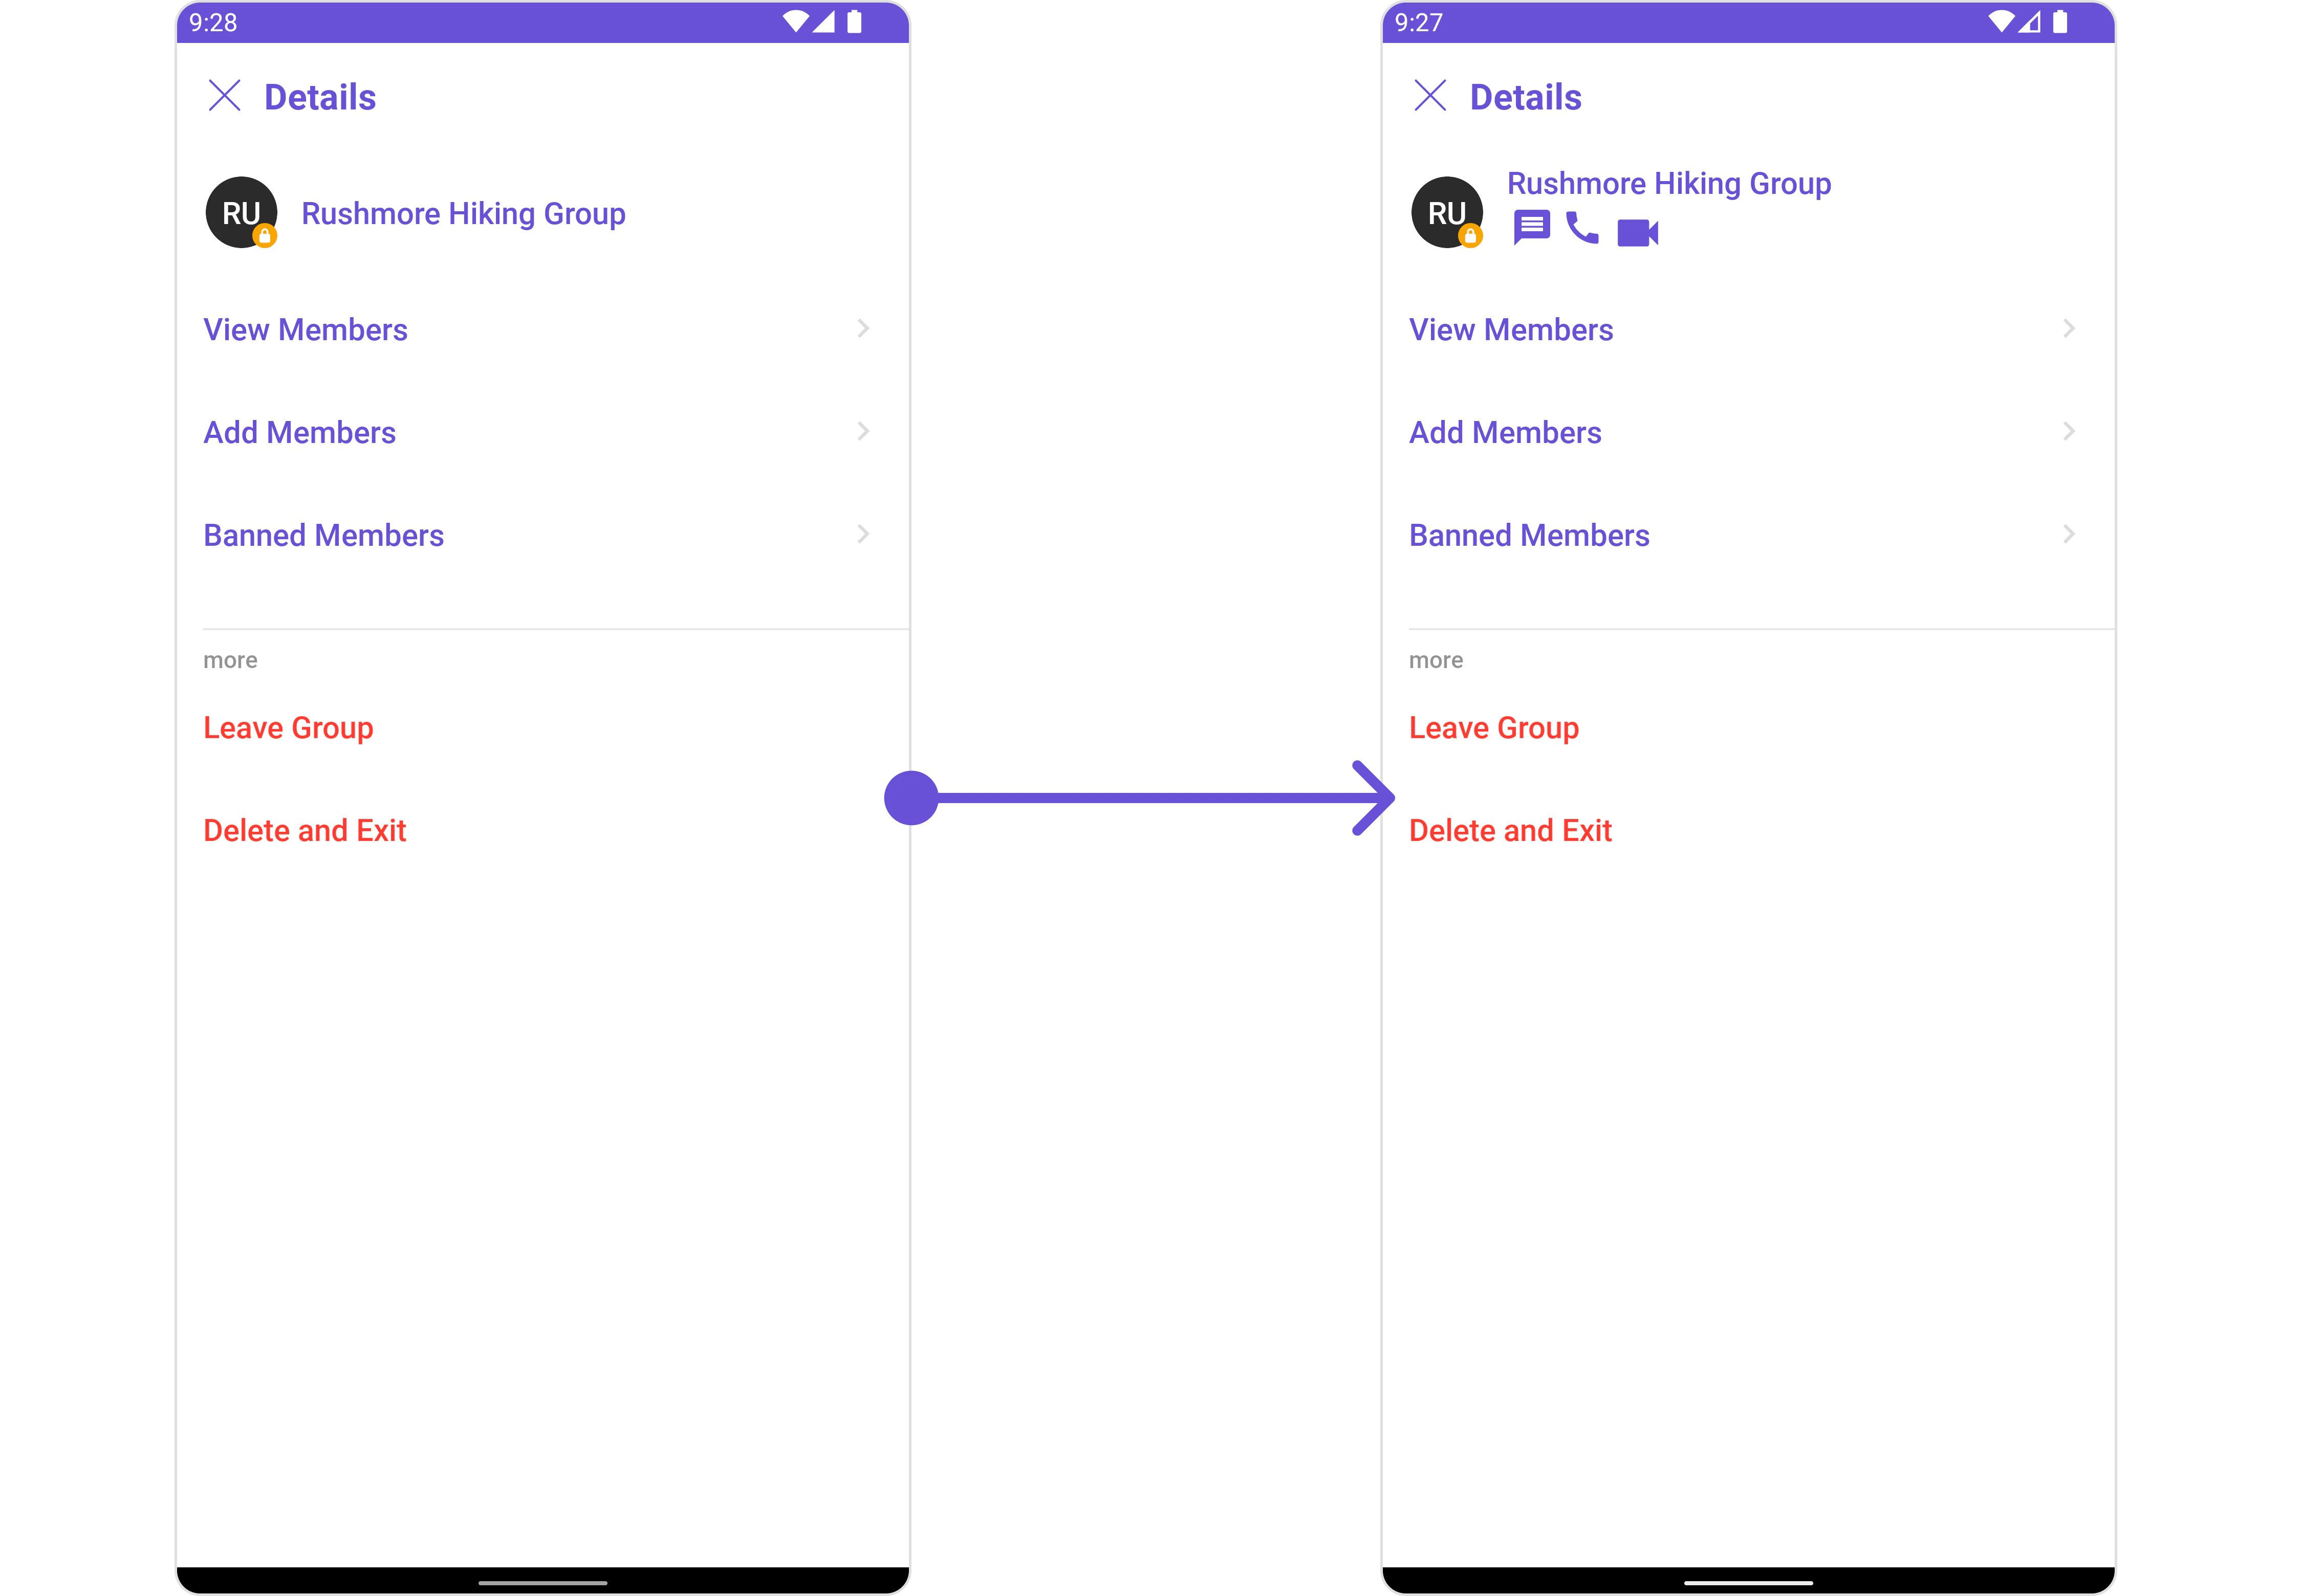Select Leave Group in right screen
Image resolution: width=2302 pixels, height=1596 pixels.
click(1494, 728)
